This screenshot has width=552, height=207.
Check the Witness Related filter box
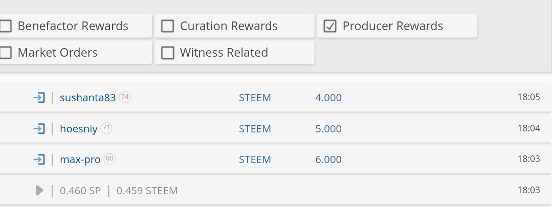point(168,53)
